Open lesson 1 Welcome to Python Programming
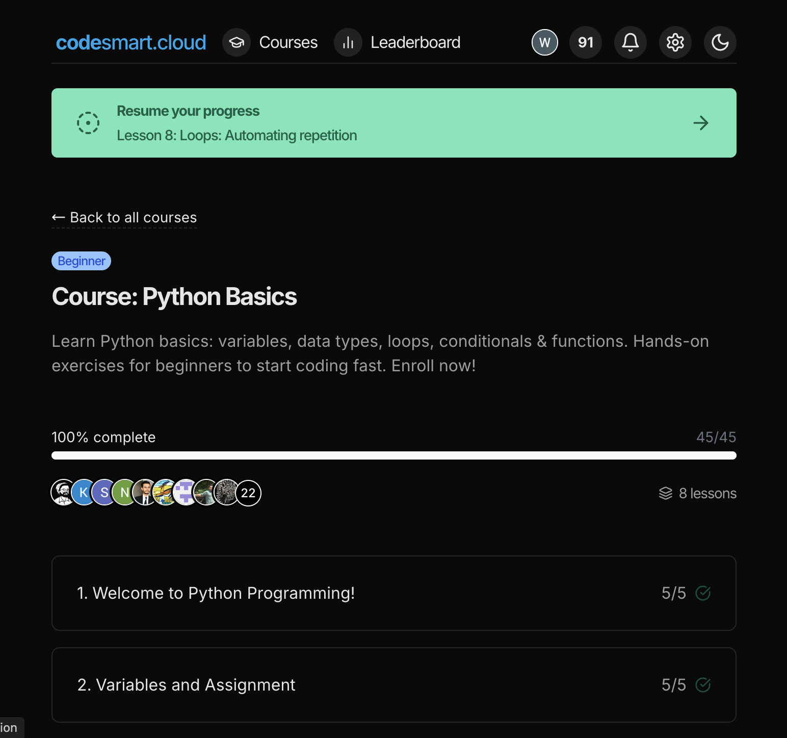The image size is (787, 738). 394,593
